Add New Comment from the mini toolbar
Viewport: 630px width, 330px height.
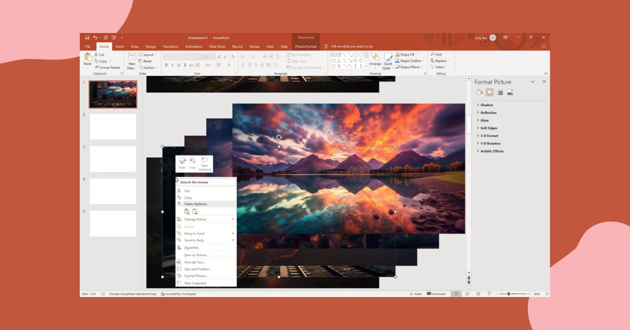[205, 164]
